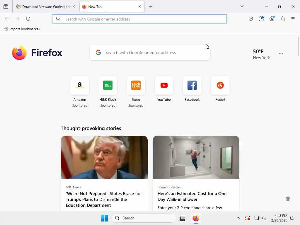
Task: Close the New Tab tab
Action: tap(140, 6)
